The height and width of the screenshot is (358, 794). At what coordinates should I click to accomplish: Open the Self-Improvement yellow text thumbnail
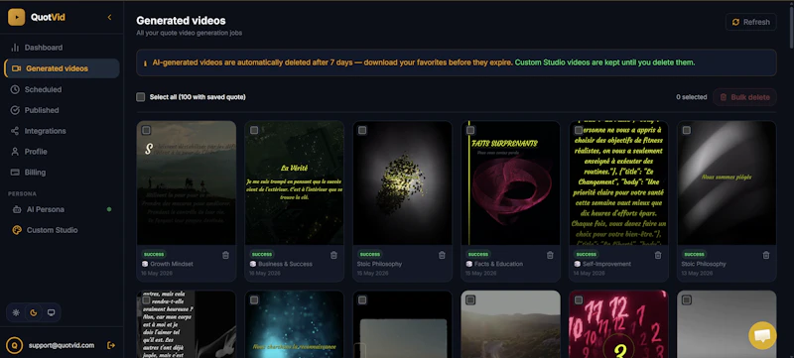pos(618,183)
